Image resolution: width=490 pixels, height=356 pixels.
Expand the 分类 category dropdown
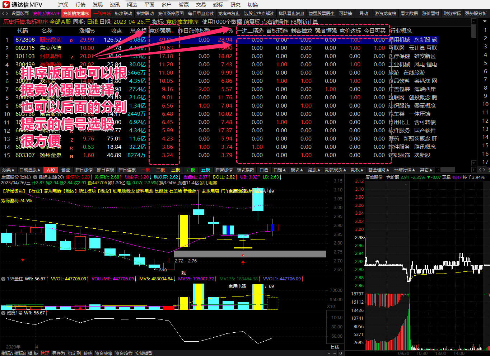(x=8, y=170)
